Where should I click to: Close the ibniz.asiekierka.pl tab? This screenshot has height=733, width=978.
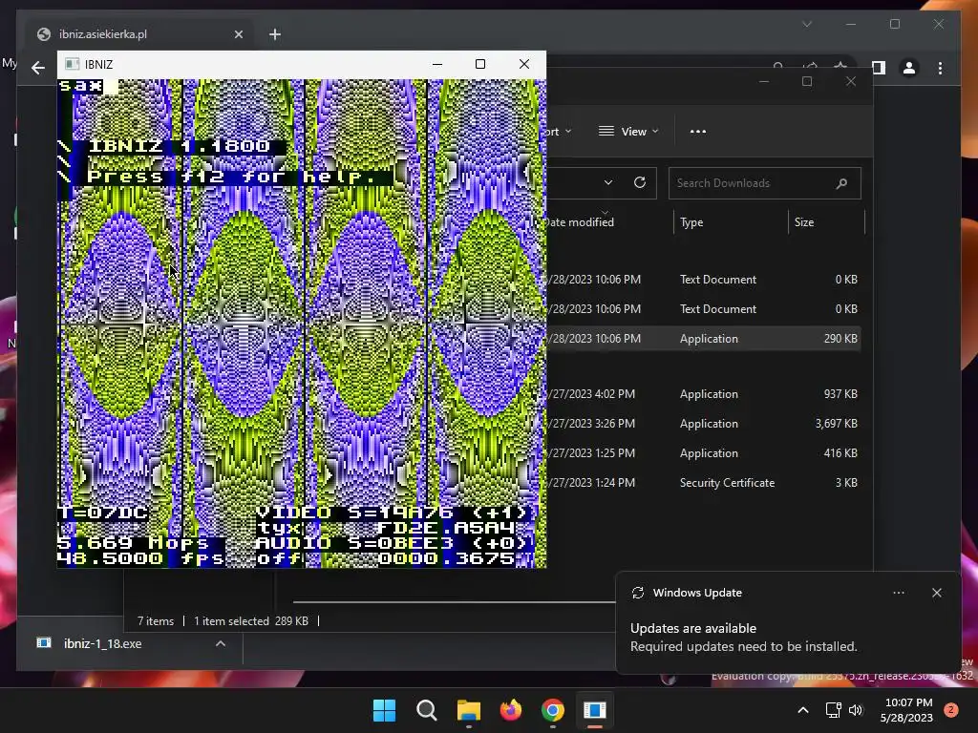tap(238, 34)
